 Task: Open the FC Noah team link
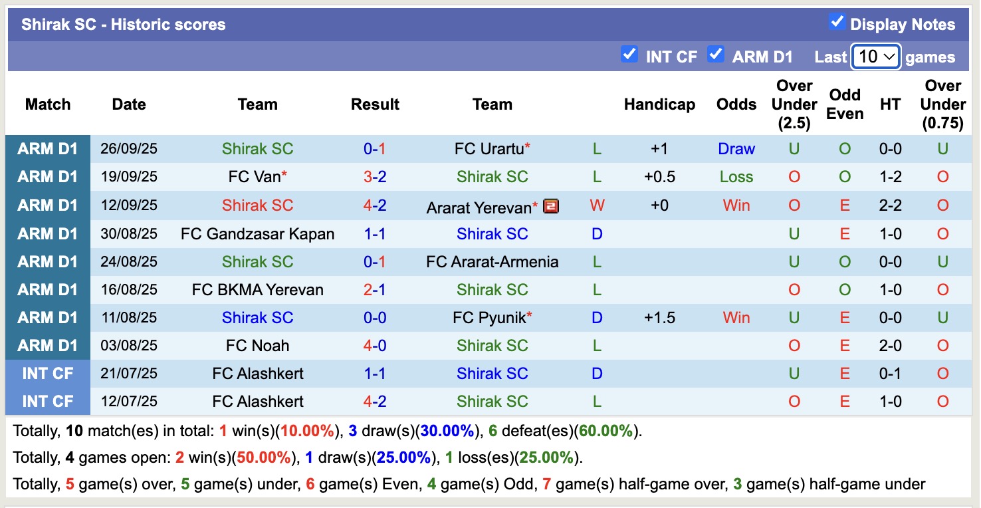click(258, 345)
